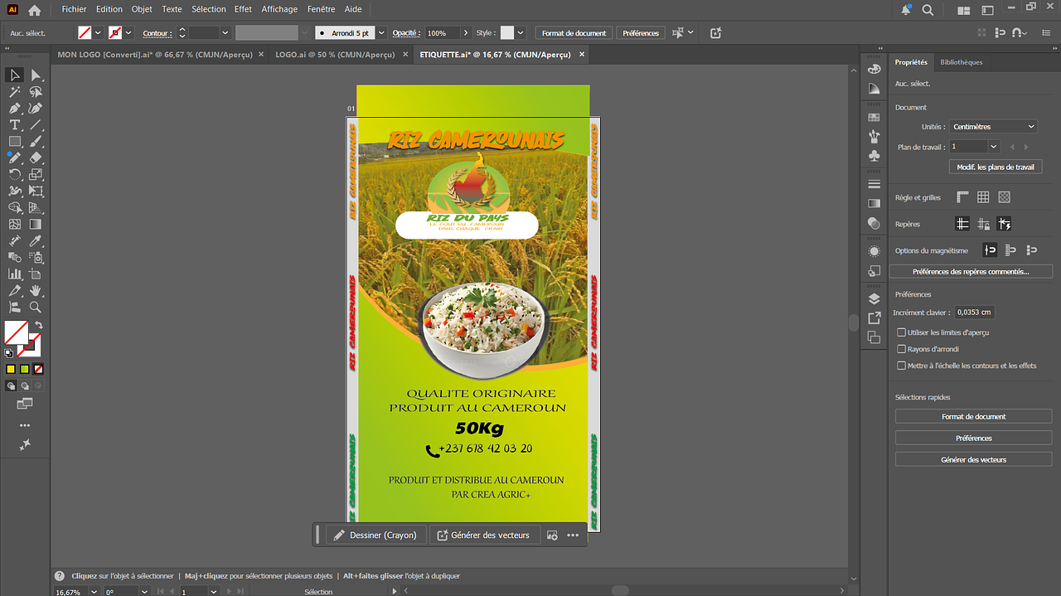Switch to the Bibliothèques tab
Screen dimensions: 1061x596
961,62
